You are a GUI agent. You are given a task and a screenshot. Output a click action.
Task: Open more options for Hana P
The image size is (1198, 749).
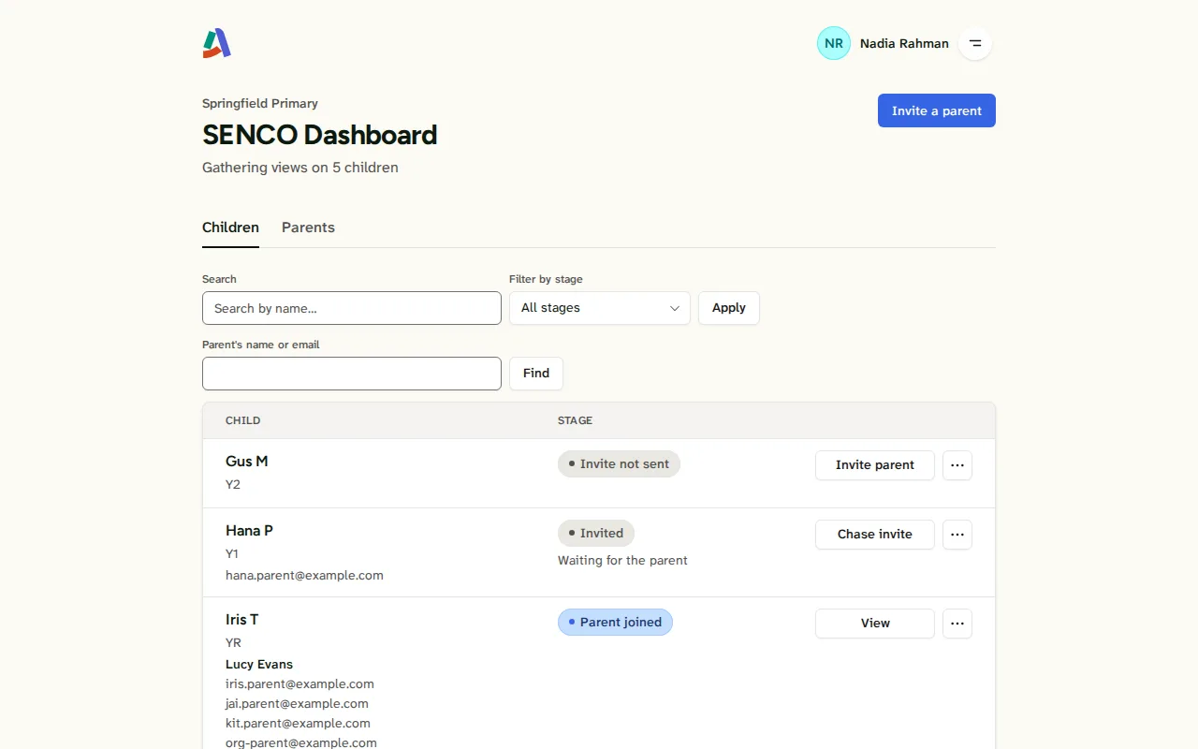coord(957,535)
